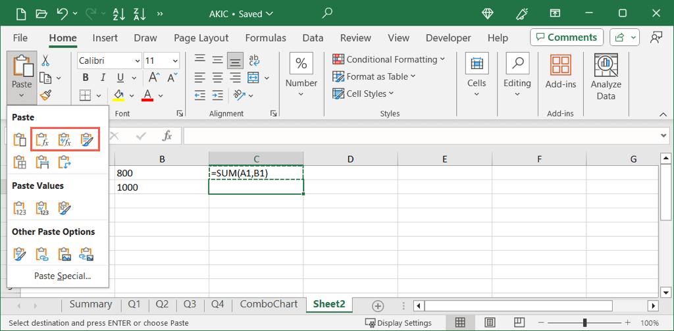Toggle Italic formatting

point(103,78)
